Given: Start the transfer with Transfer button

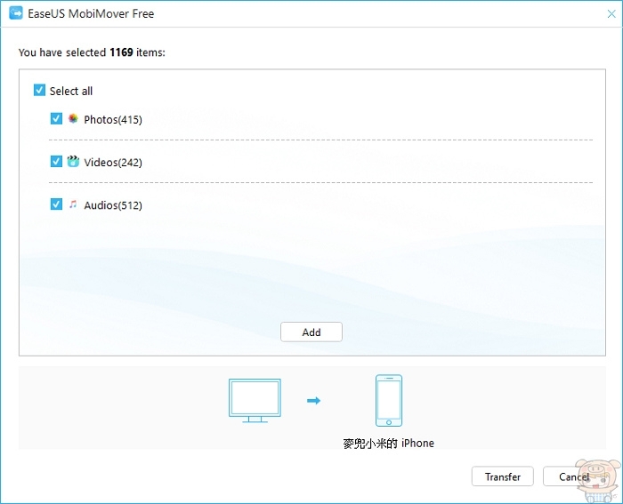Looking at the screenshot, I should (x=502, y=476).
